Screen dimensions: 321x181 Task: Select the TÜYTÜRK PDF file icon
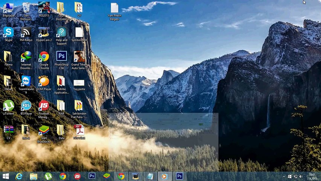[79, 132]
